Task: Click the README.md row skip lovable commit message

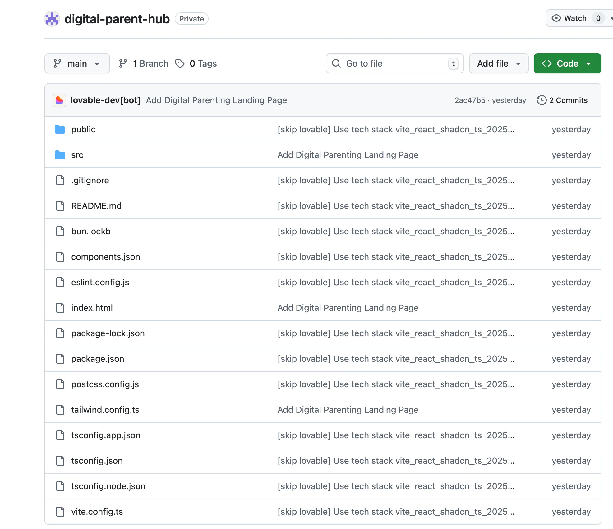Action: point(396,206)
